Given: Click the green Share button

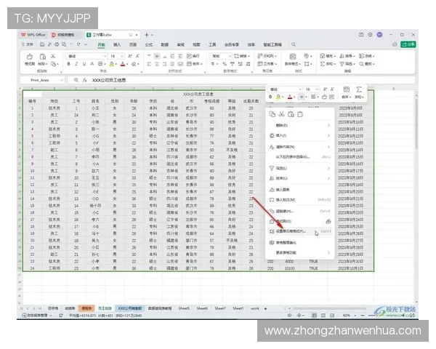Looking at the screenshot, I should click(408, 44).
